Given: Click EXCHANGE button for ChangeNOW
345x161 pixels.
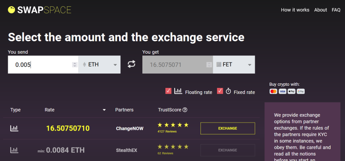Looking at the screenshot, I should pos(228,128).
